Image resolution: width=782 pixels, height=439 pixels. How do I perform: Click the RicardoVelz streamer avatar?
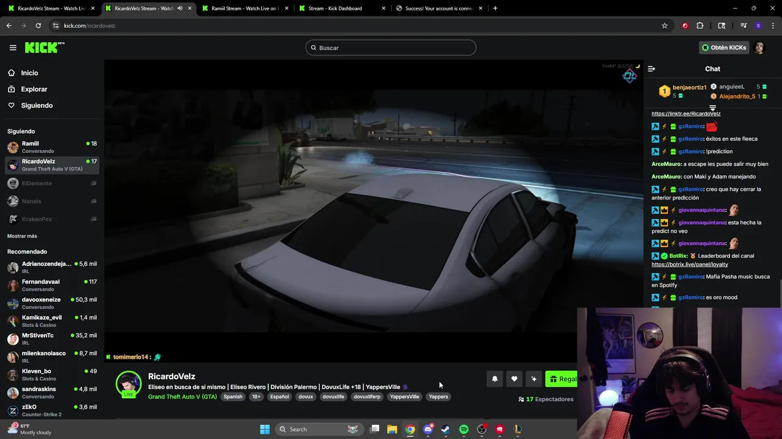[128, 384]
